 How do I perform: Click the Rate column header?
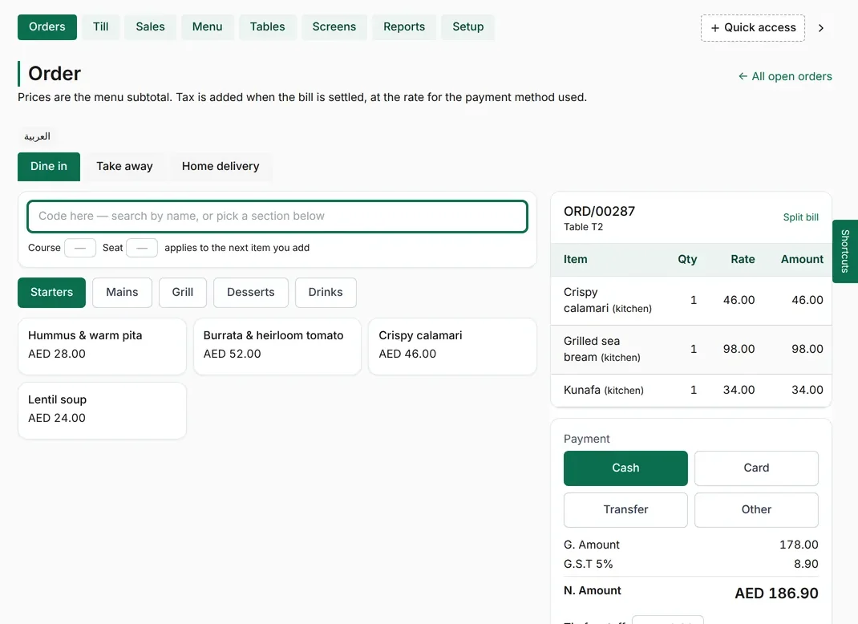point(743,259)
